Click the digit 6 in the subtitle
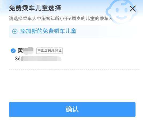 click(70, 18)
